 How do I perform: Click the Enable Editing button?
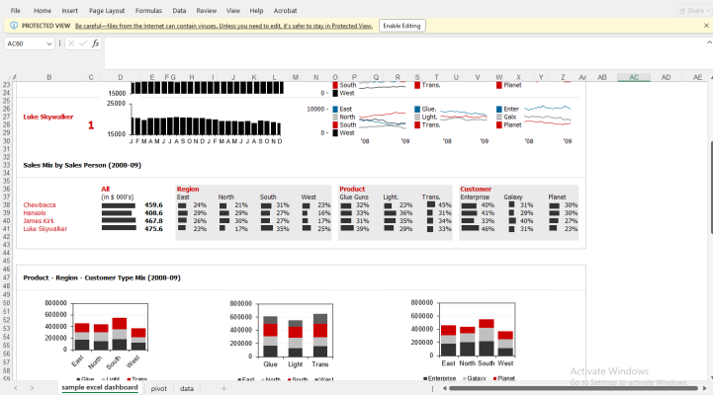tap(401, 25)
